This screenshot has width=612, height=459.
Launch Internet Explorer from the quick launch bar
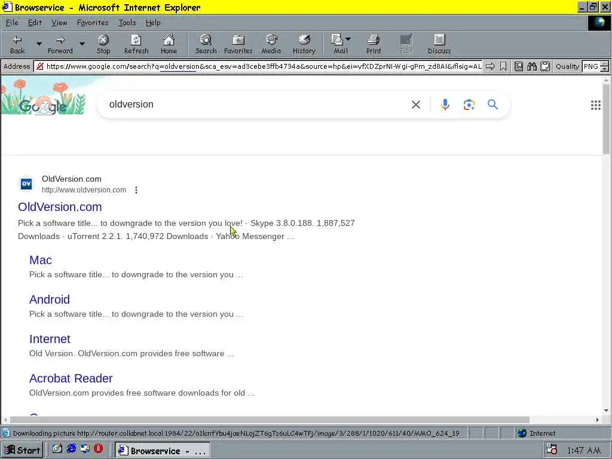click(x=71, y=449)
